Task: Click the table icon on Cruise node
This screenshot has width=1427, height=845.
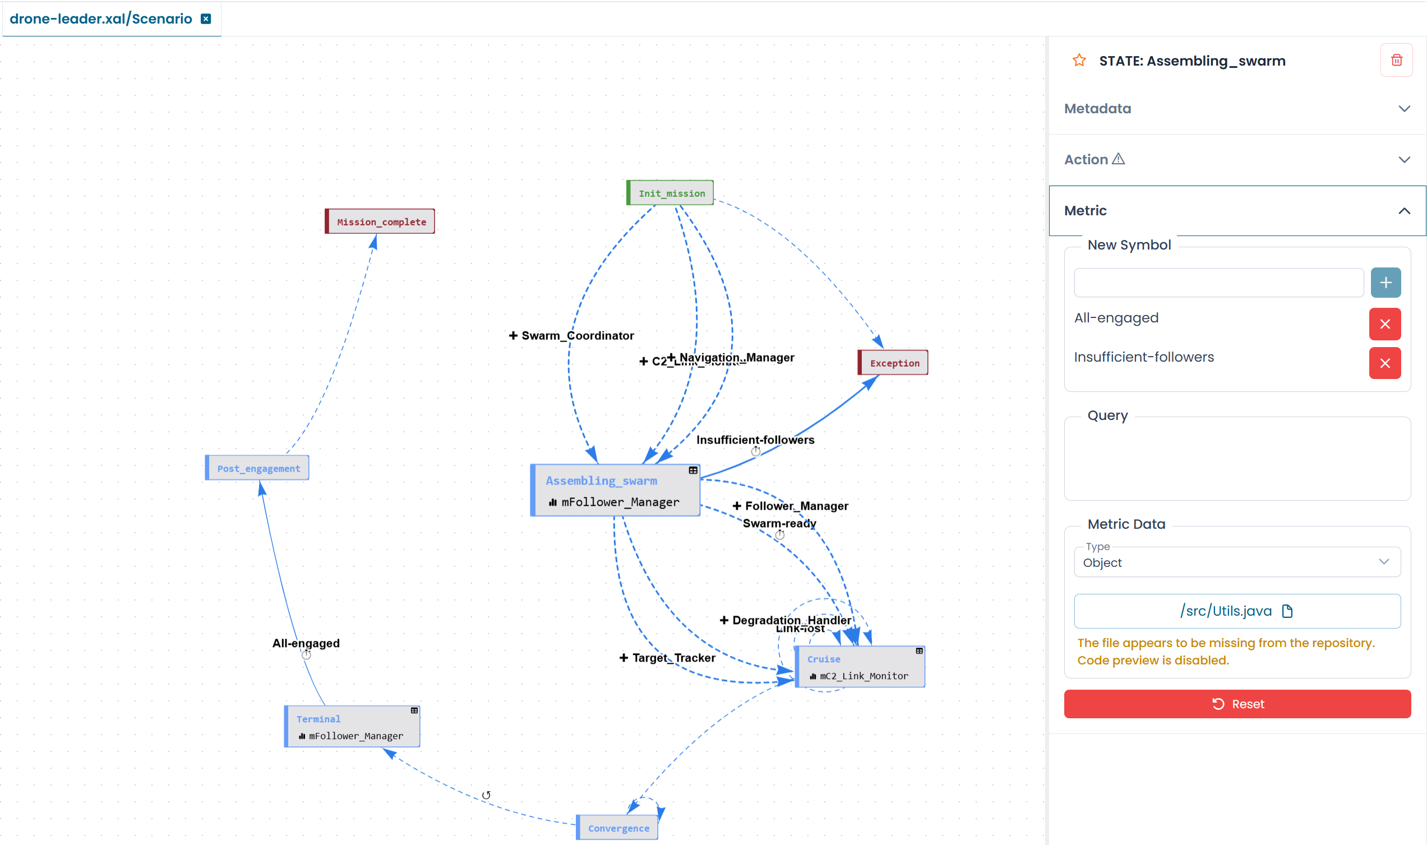Action: tap(918, 651)
